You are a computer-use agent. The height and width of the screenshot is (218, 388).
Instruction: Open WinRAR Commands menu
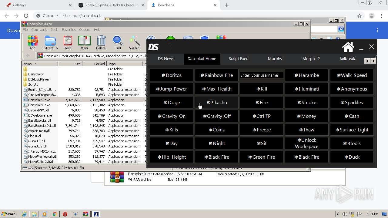(39, 30)
